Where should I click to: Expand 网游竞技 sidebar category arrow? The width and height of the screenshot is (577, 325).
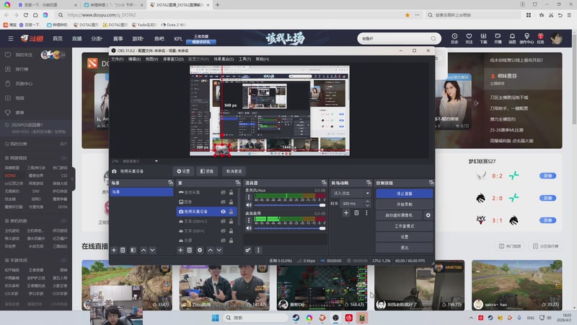[63, 157]
